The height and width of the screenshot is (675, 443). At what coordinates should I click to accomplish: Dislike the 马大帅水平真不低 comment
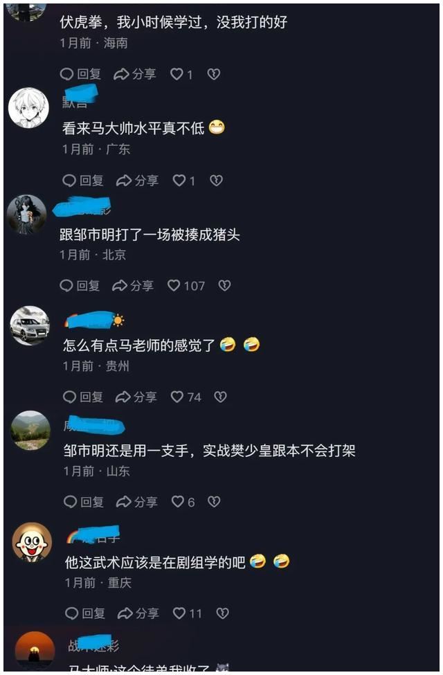point(216,181)
